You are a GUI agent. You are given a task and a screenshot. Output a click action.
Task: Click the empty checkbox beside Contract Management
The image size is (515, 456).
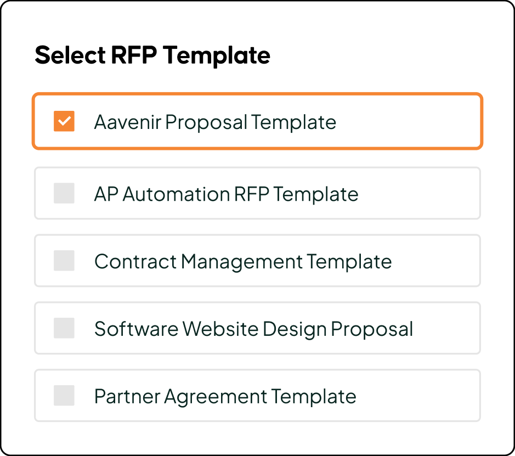(x=64, y=261)
